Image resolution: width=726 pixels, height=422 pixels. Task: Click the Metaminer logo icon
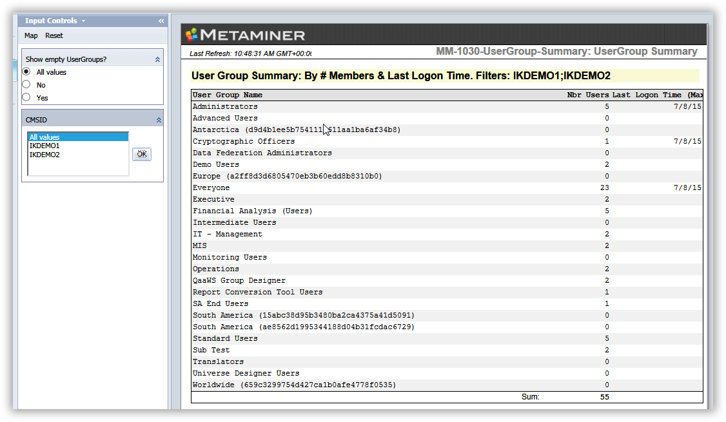(191, 35)
